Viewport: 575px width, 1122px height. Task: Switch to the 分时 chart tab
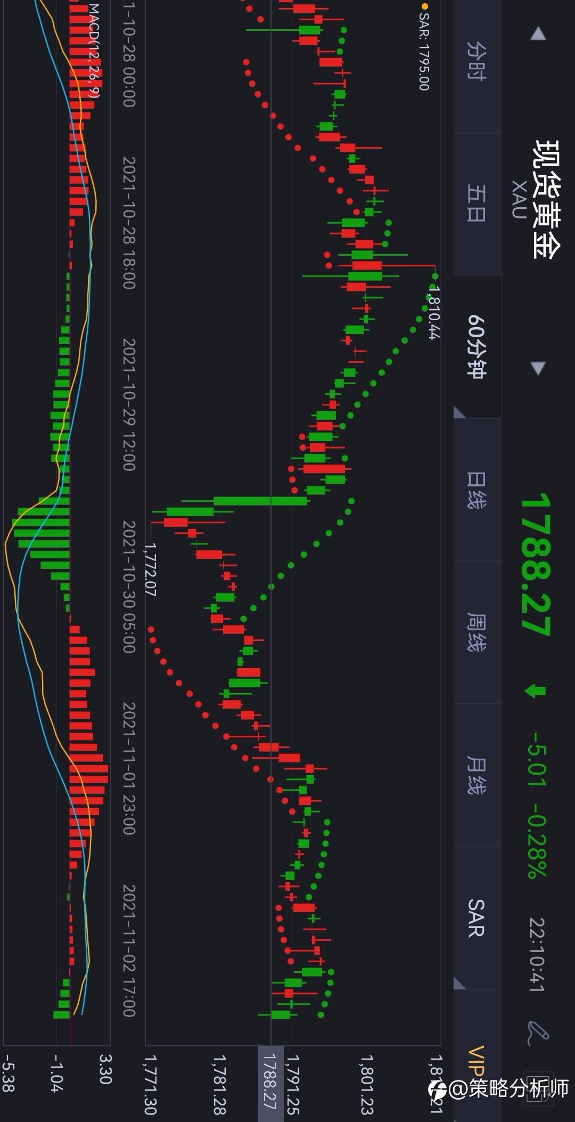click(477, 61)
